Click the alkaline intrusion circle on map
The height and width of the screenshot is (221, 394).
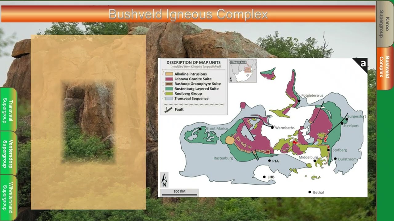click(230, 140)
